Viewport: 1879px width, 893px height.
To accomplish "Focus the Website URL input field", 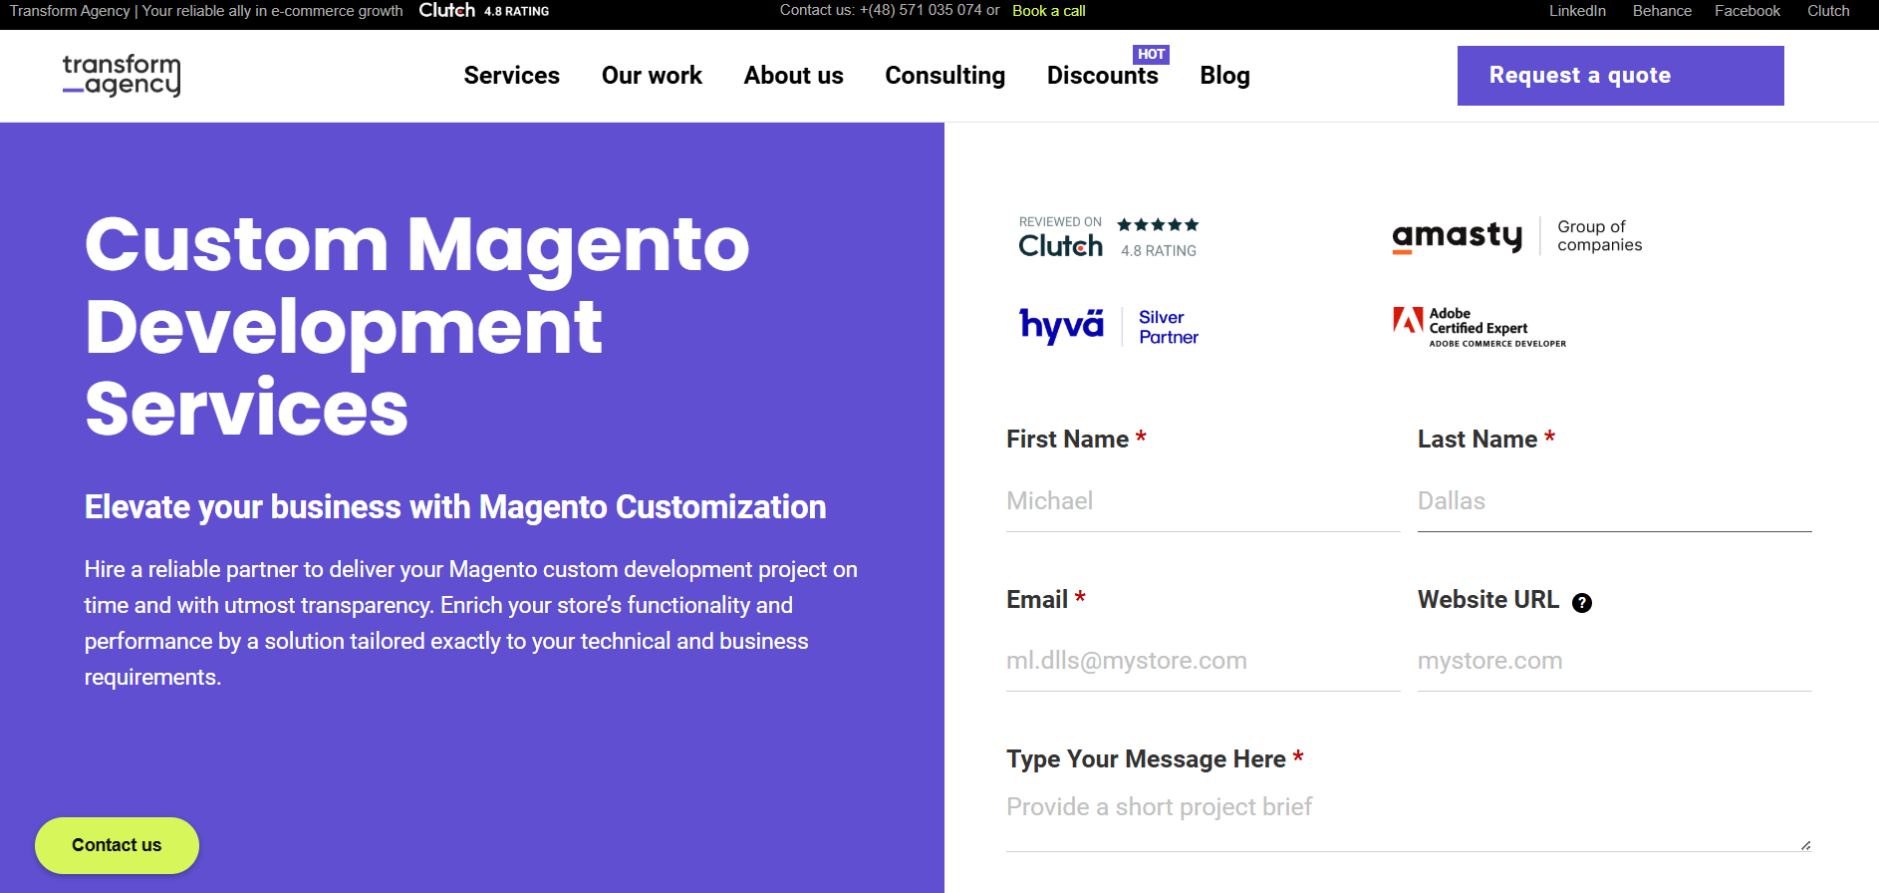I will (x=1614, y=661).
